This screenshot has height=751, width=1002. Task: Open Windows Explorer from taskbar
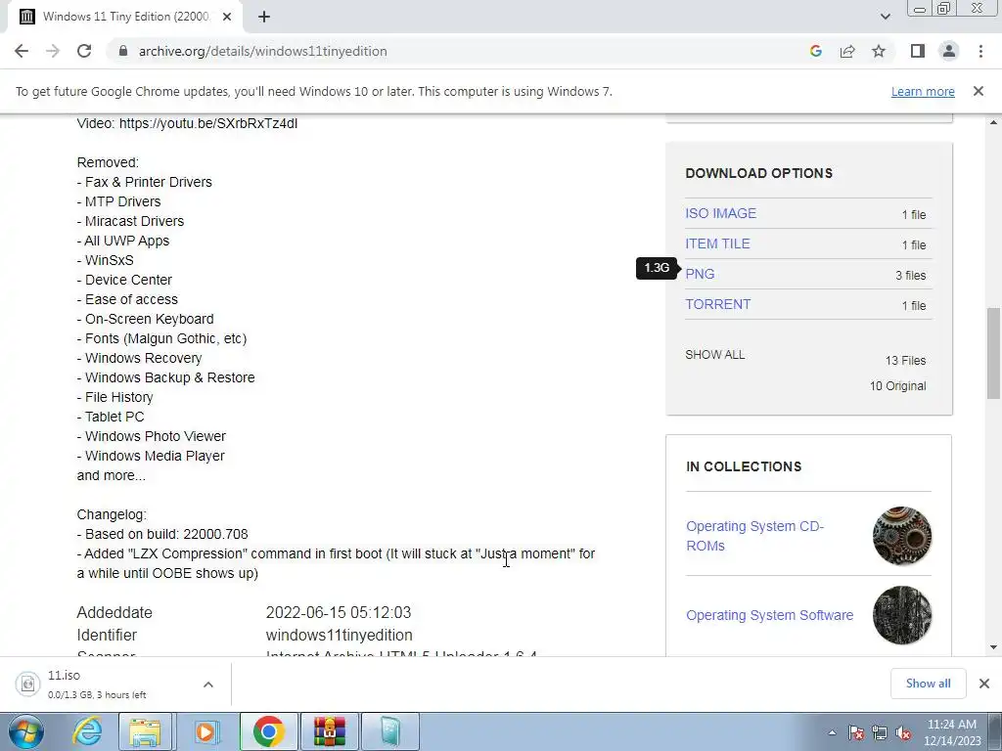point(145,731)
